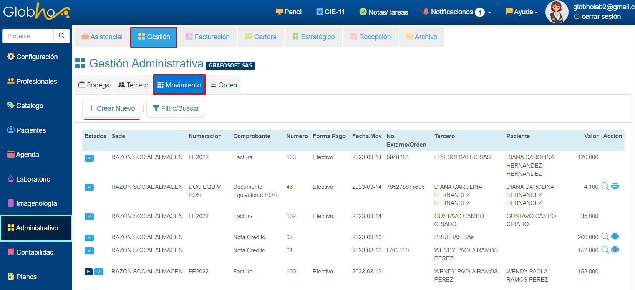Image resolution: width=635 pixels, height=290 pixels.
Task: Click the patient search magnifier icon
Action: click(x=61, y=36)
